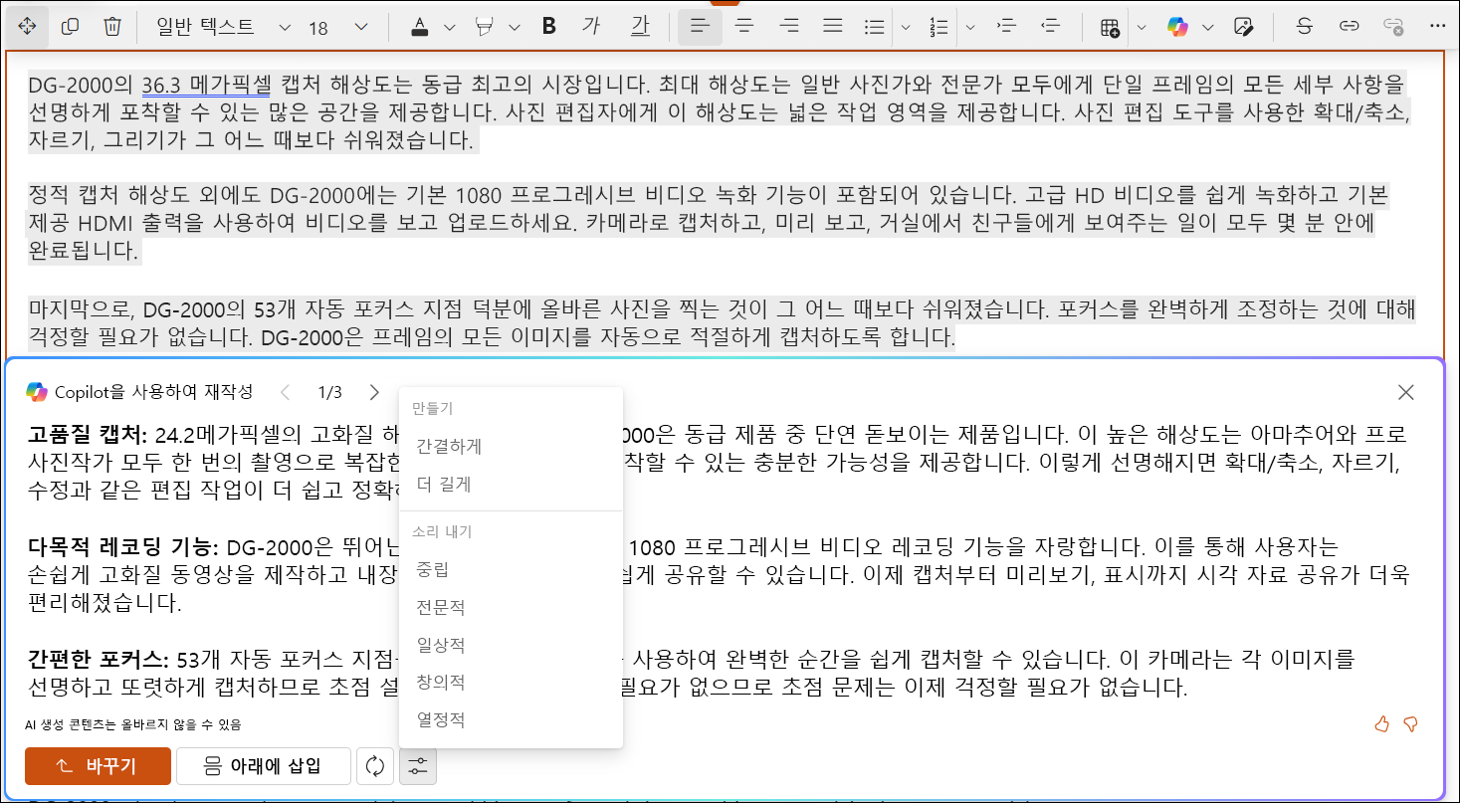Image resolution: width=1460 pixels, height=803 pixels.
Task: Click the image edit icon in toolbar
Action: click(x=1242, y=27)
